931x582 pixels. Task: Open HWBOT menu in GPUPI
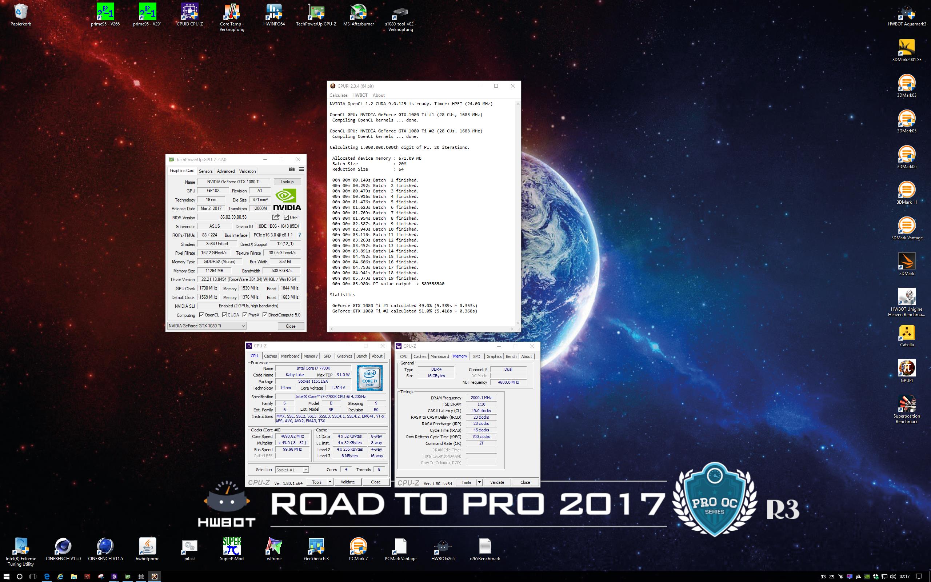pyautogui.click(x=360, y=95)
